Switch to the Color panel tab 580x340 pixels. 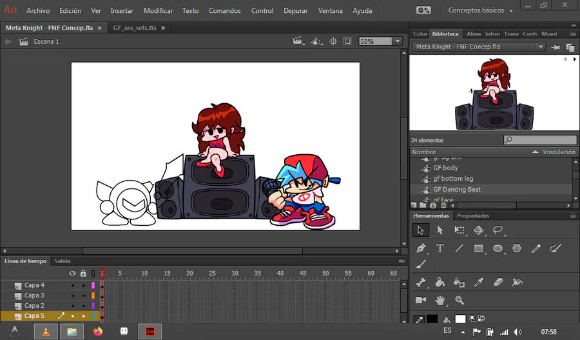point(420,34)
